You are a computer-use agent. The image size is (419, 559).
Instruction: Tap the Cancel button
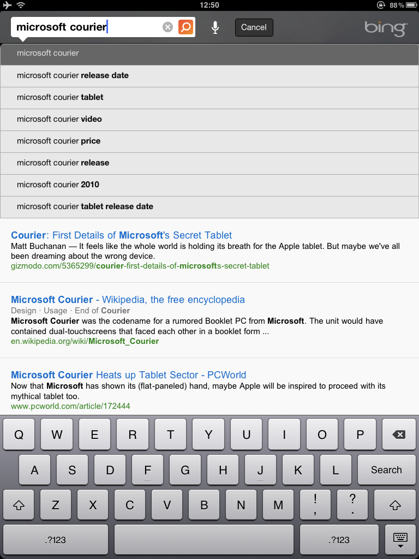[254, 27]
